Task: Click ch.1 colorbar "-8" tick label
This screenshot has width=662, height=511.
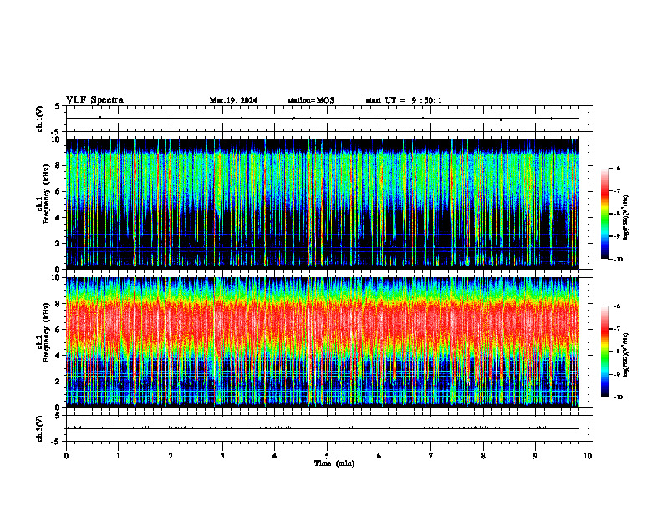Action: (617, 214)
